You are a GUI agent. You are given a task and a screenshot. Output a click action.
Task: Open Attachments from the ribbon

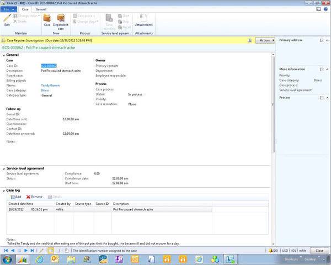(x=144, y=19)
